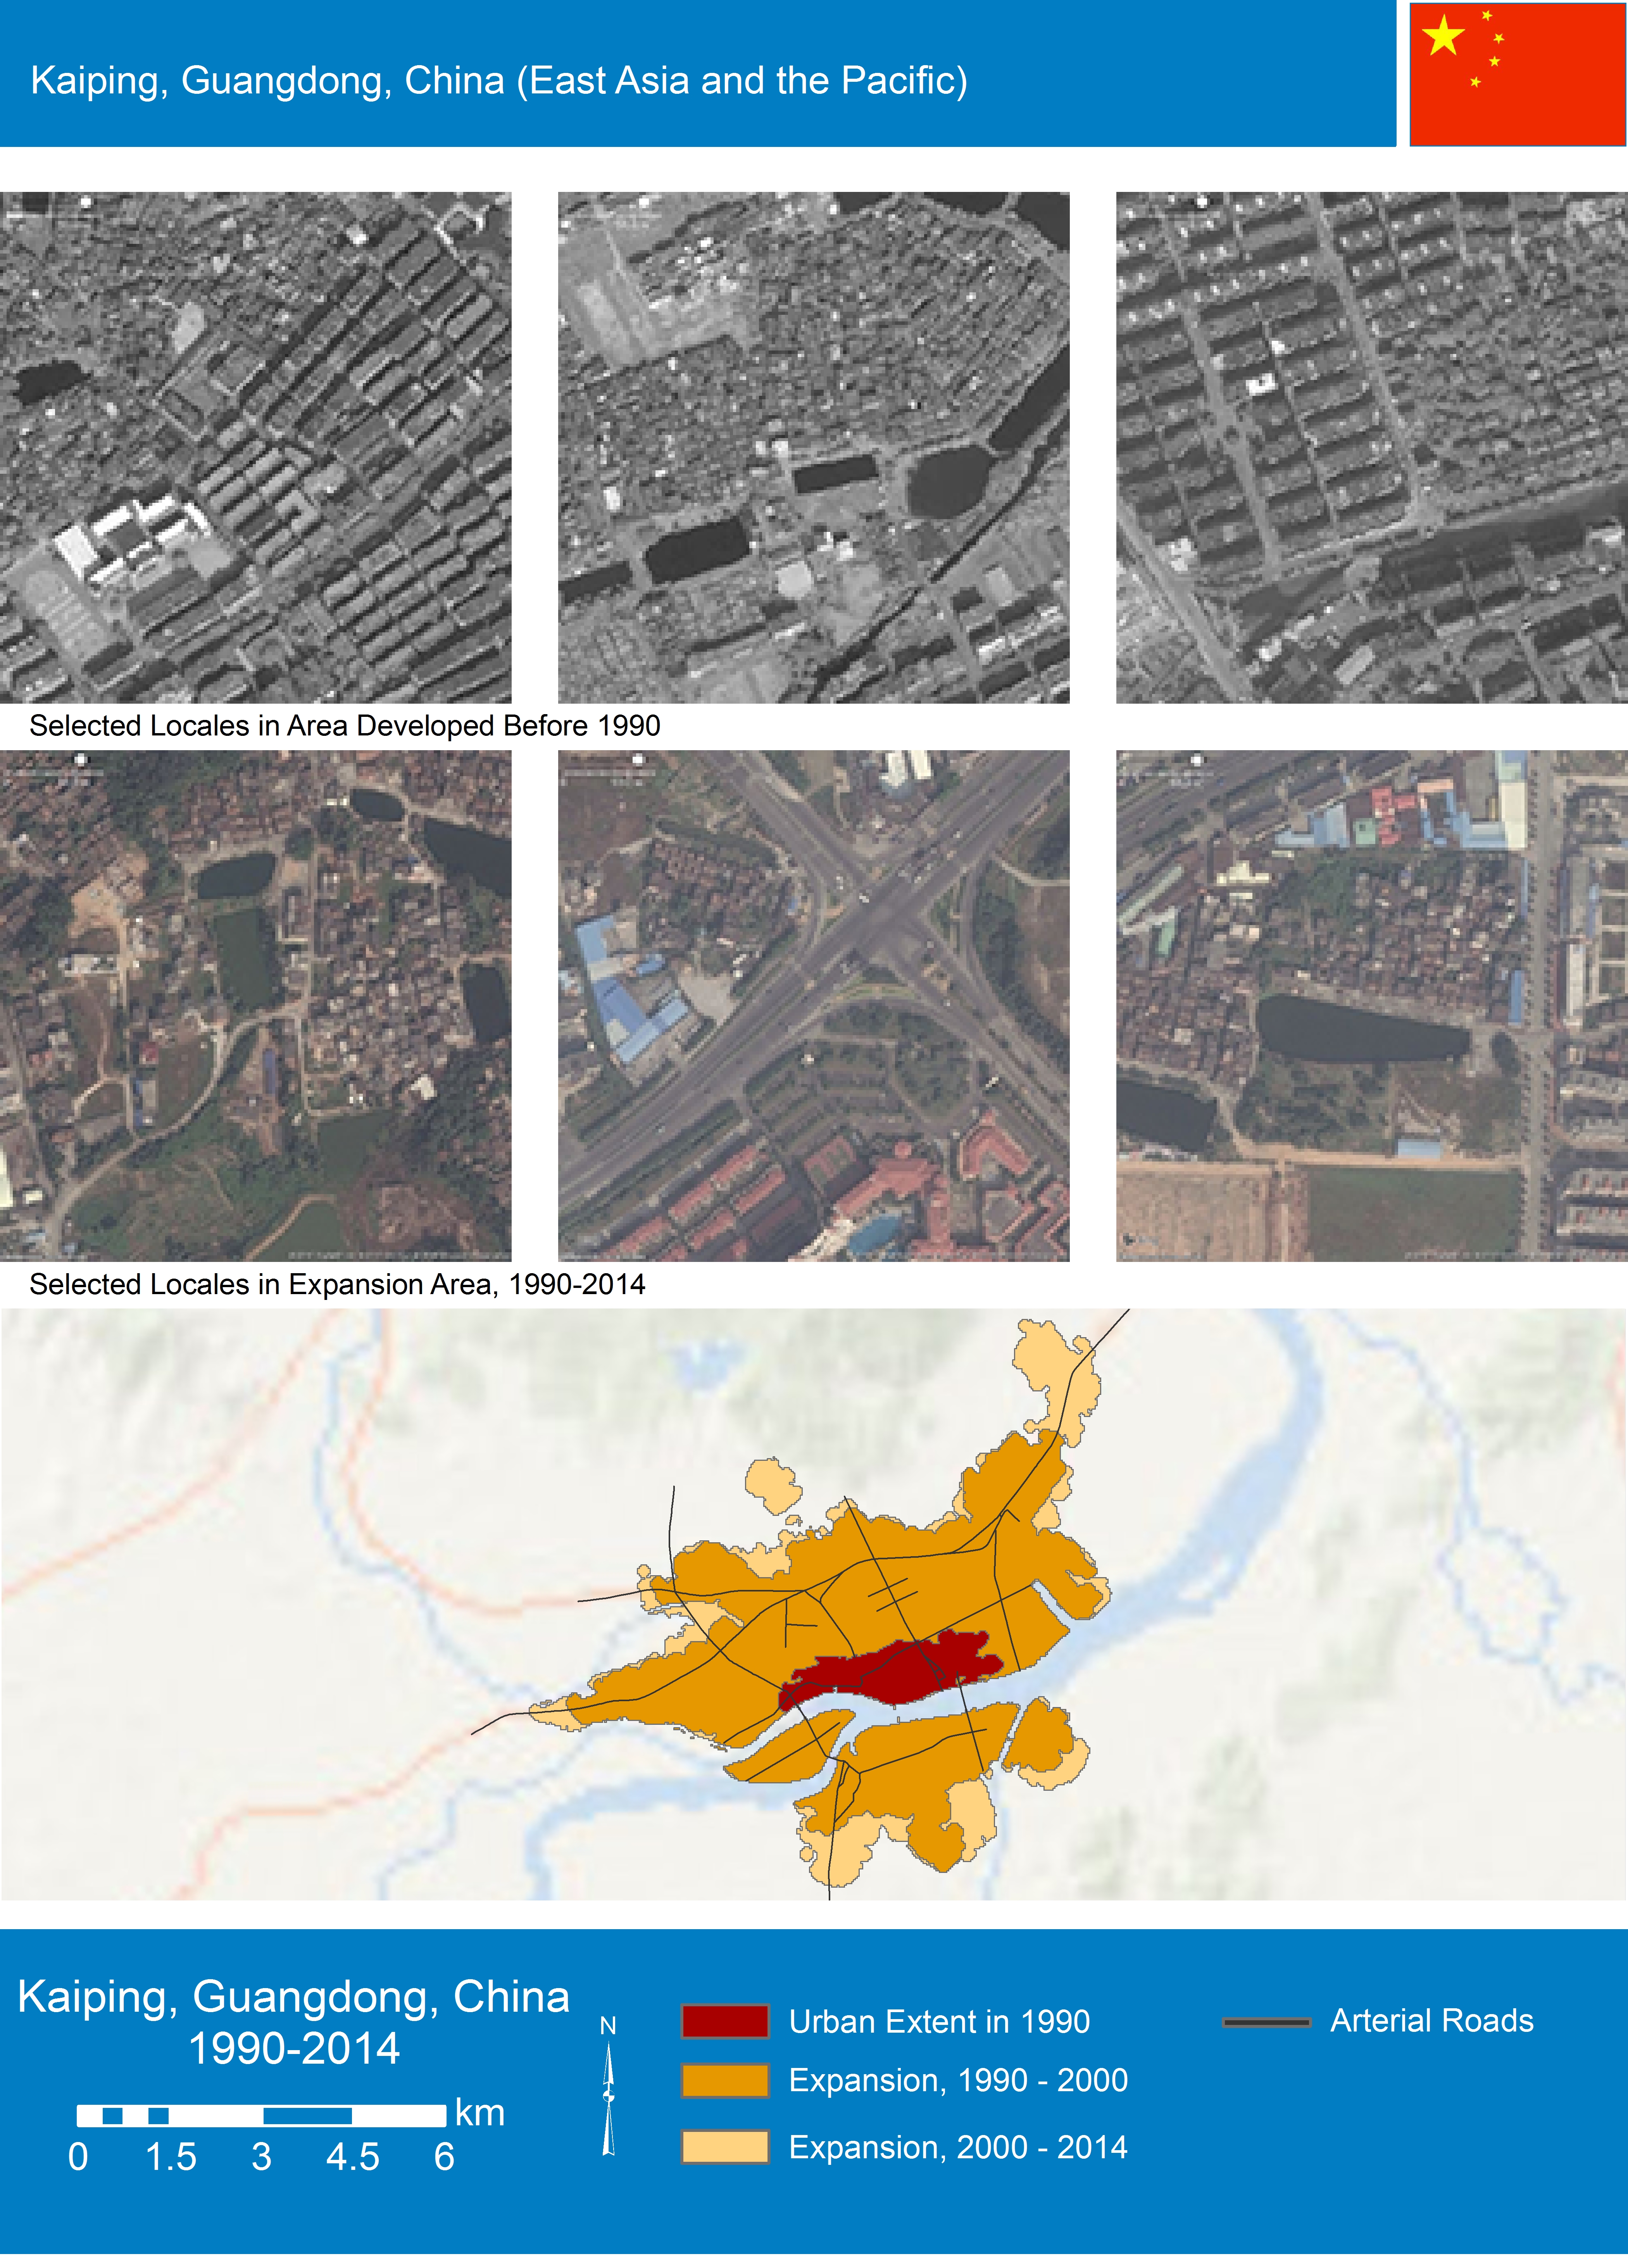
Task: Open the third grayscale pre-1990 satellite thumbnail
Action: (x=1371, y=447)
